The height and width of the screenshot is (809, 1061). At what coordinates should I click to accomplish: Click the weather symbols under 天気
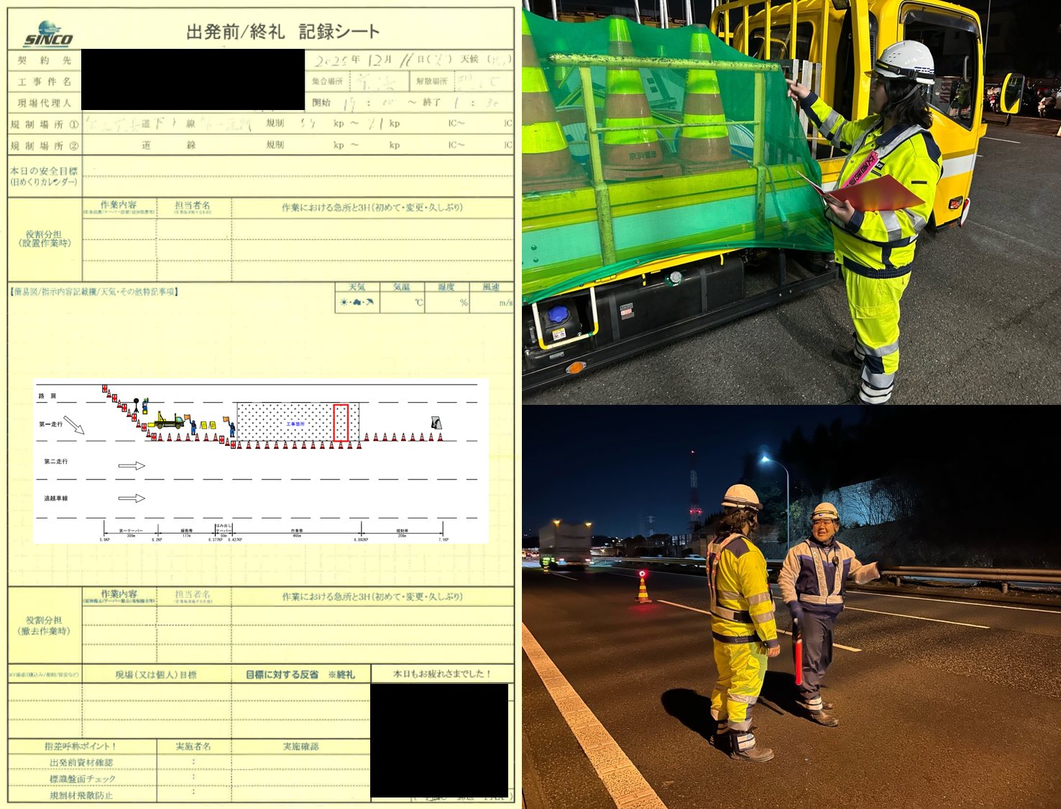(357, 303)
